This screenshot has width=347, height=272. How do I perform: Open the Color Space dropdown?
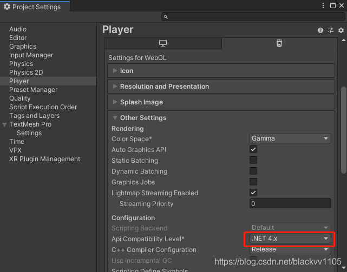(290, 138)
